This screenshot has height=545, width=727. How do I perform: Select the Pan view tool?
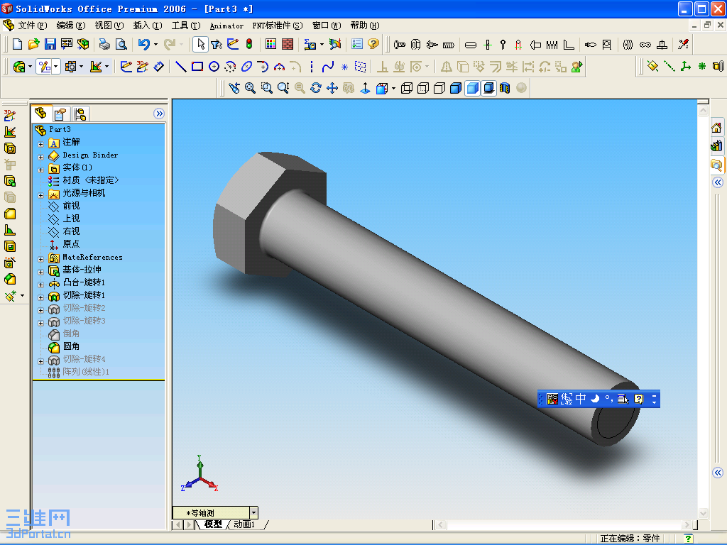[332, 88]
